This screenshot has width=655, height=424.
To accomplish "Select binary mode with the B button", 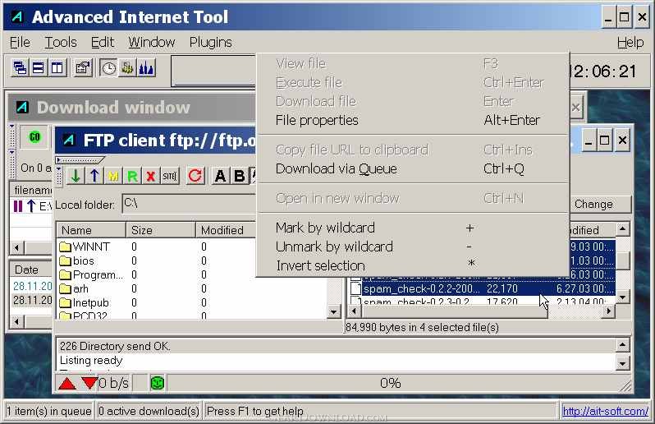I will [x=239, y=175].
